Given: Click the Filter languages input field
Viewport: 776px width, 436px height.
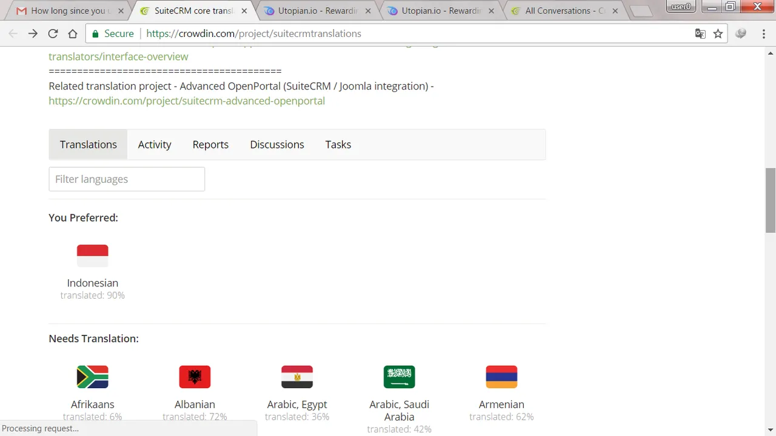Looking at the screenshot, I should [x=127, y=179].
